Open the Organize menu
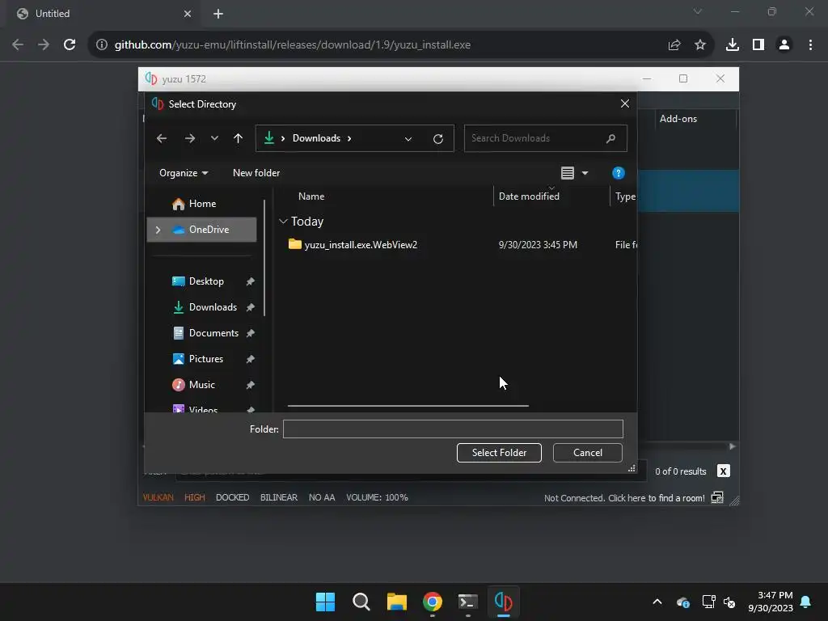The height and width of the screenshot is (621, 828). [x=184, y=173]
